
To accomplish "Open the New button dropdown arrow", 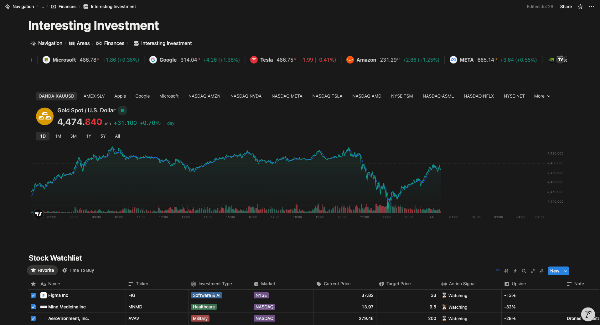I will (566, 271).
